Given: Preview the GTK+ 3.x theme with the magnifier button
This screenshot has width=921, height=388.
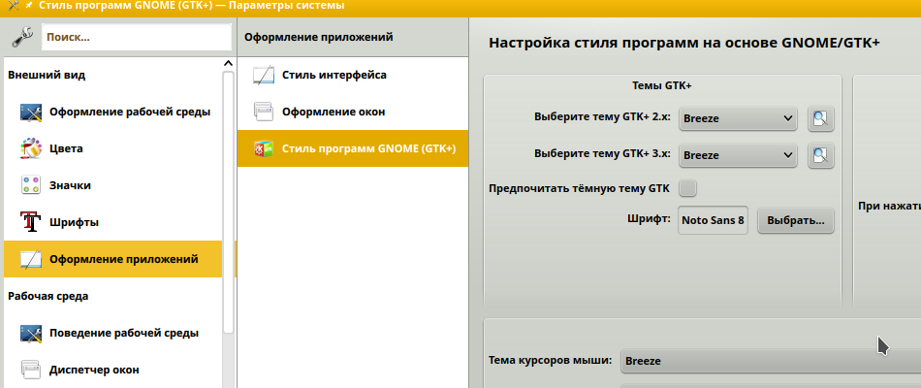Looking at the screenshot, I should point(820,156).
